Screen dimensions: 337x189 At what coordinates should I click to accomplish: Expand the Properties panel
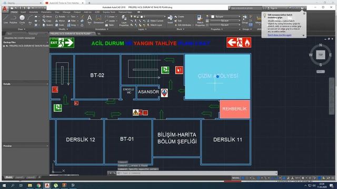coord(216,29)
